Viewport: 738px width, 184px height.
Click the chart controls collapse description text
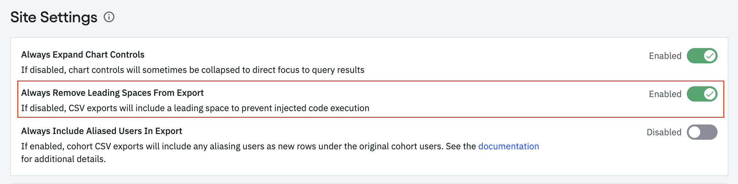coord(192,70)
